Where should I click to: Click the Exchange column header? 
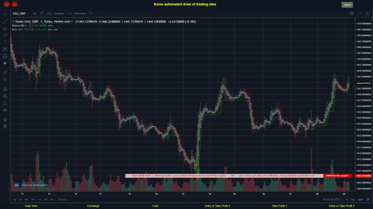point(93,206)
